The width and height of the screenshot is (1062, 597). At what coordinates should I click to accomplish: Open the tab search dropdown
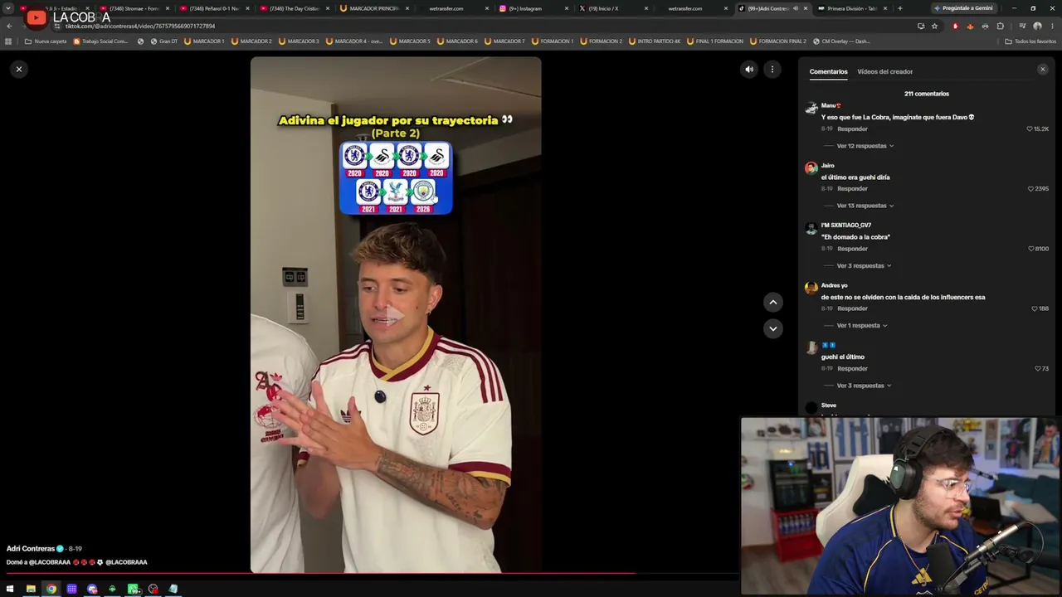pos(9,8)
